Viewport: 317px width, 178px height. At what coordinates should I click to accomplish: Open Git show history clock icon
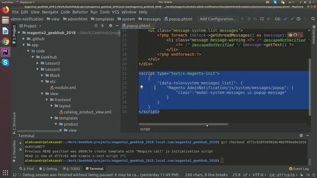tap(298, 19)
